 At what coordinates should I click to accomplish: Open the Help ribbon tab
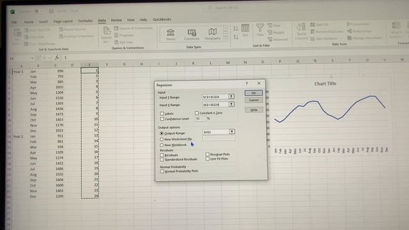point(143,20)
